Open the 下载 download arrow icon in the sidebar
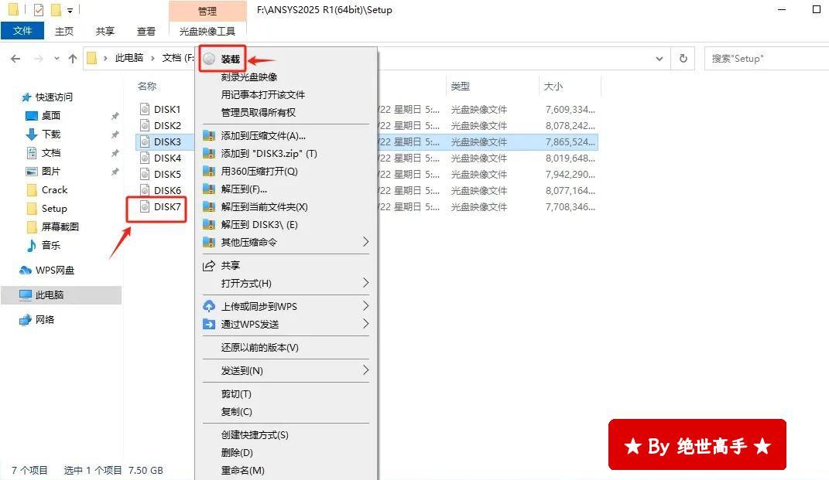 32,134
